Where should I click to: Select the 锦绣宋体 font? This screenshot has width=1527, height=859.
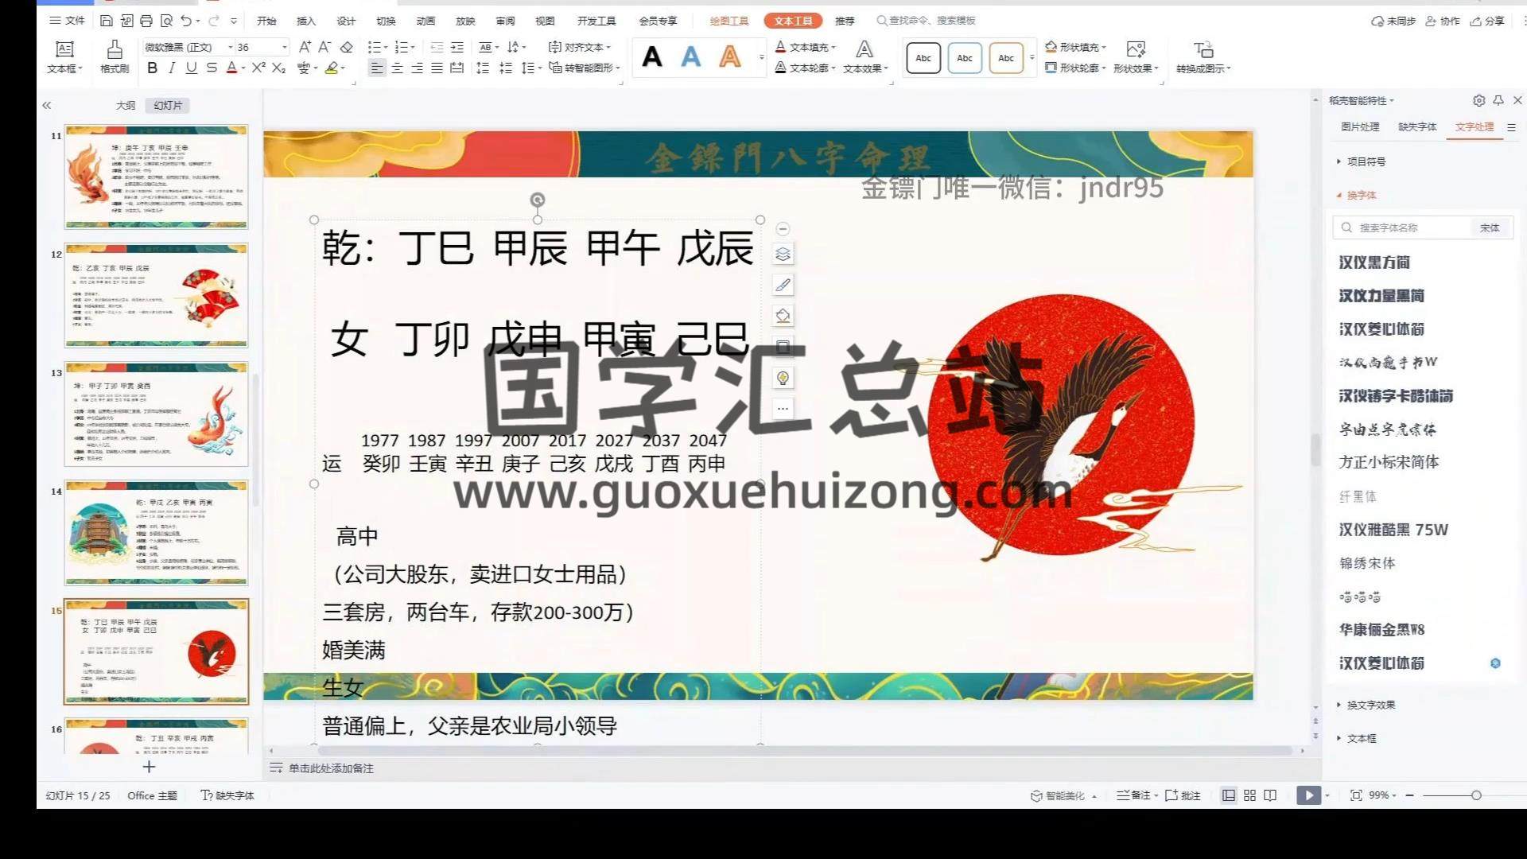click(1367, 563)
